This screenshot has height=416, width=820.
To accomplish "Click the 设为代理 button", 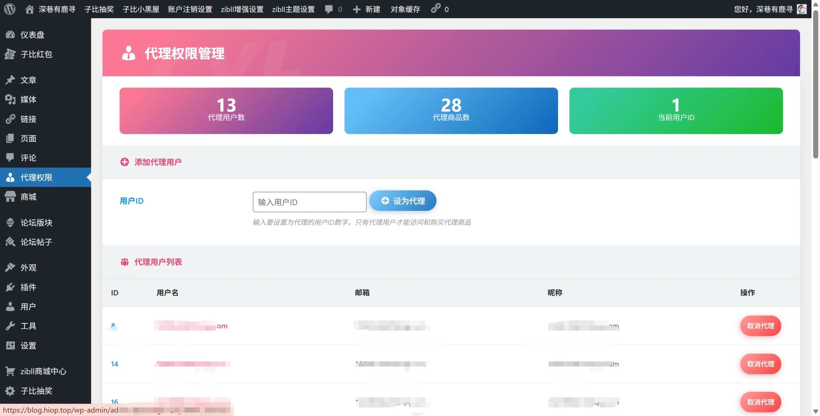I will coord(403,201).
